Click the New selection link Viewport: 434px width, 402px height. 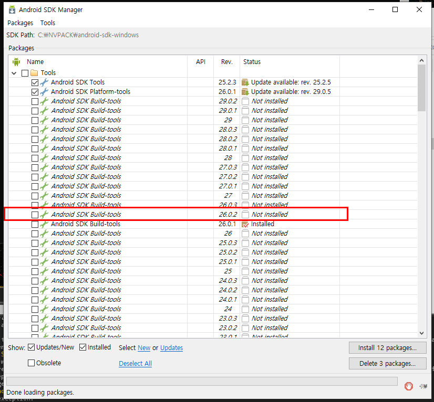(x=144, y=348)
